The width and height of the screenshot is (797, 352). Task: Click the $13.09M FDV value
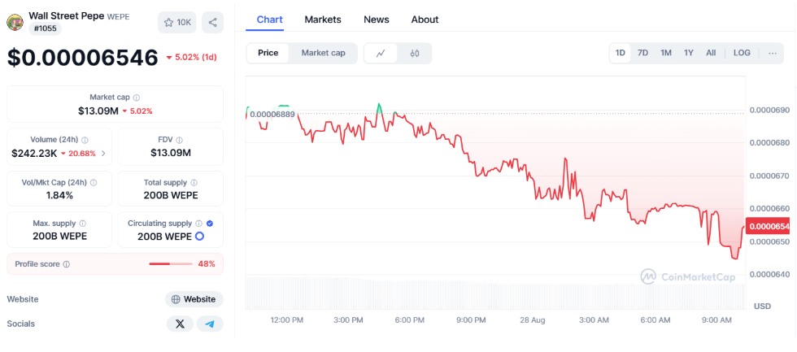171,153
